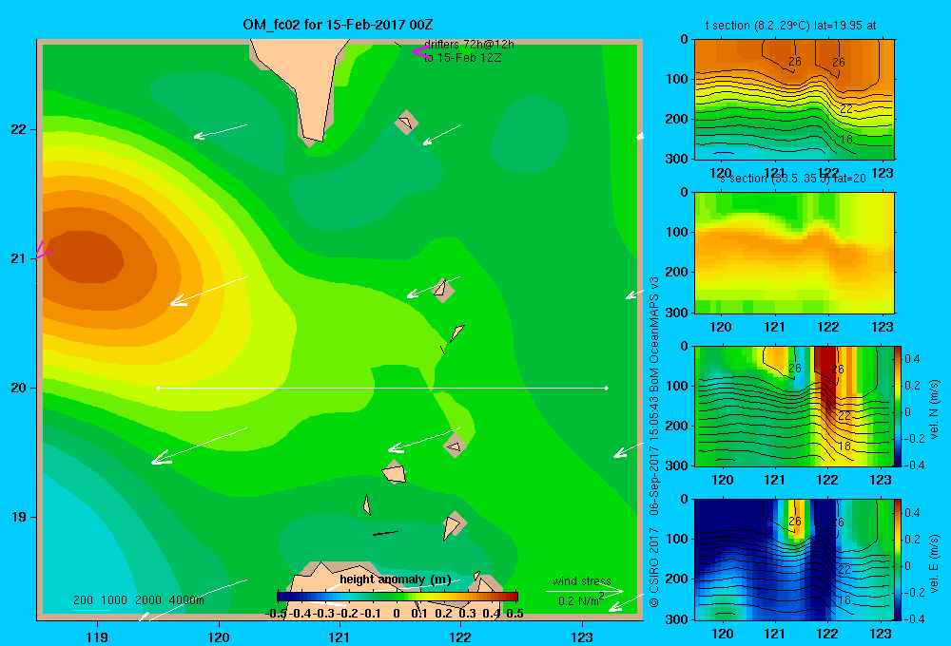The image size is (951, 646).
Task: Click the longitude "119" label on the main map axis
Action: pyautogui.click(x=97, y=637)
